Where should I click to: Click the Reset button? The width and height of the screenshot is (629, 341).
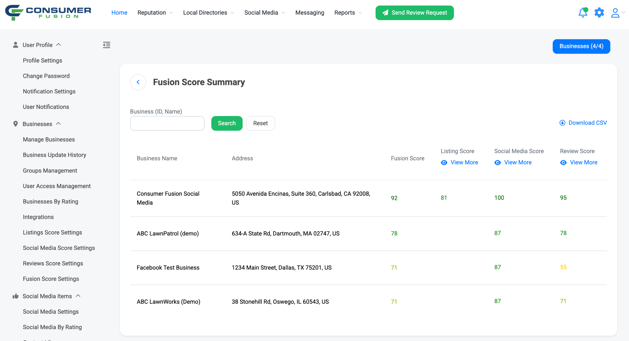[260, 123]
